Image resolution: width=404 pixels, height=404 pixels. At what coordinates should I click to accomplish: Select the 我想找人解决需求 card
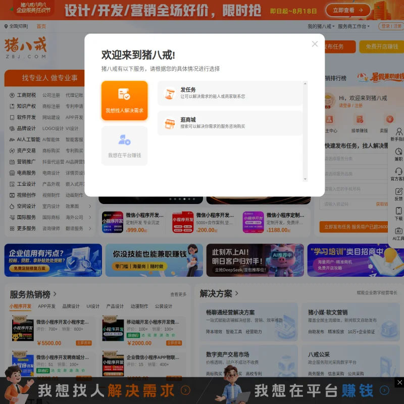[124, 100]
